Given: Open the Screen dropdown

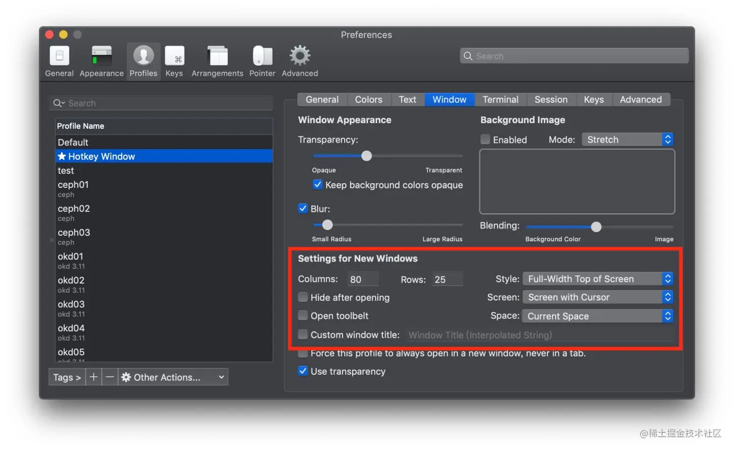Looking at the screenshot, I should tap(598, 297).
